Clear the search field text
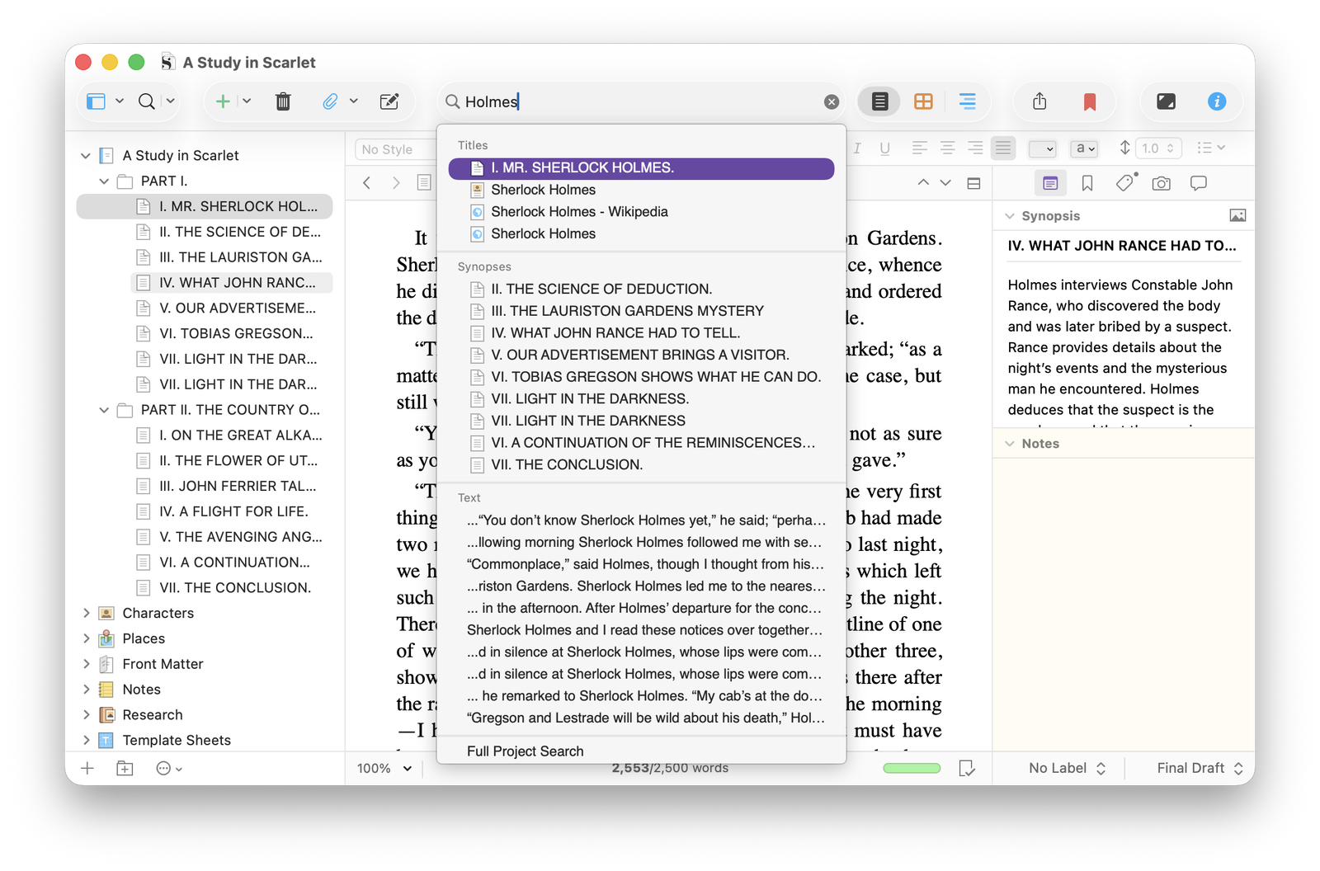 coord(831,101)
